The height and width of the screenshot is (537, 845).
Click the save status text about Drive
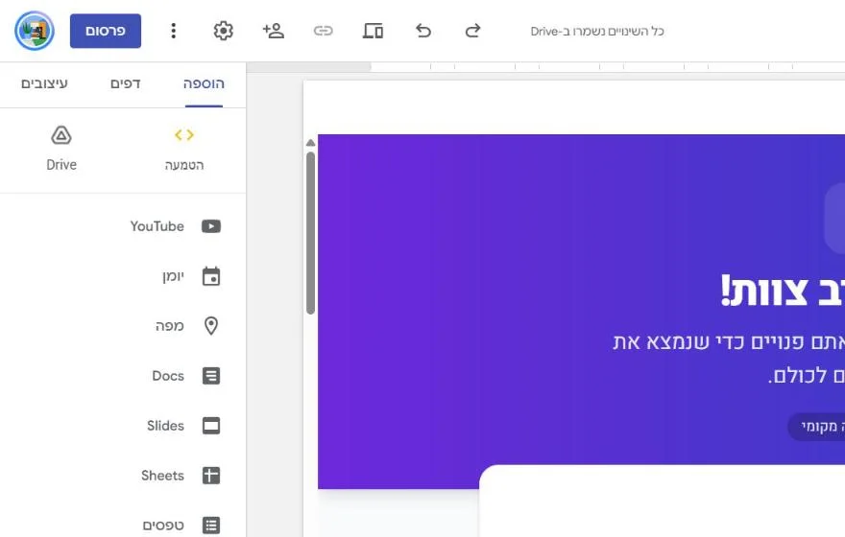point(597,32)
